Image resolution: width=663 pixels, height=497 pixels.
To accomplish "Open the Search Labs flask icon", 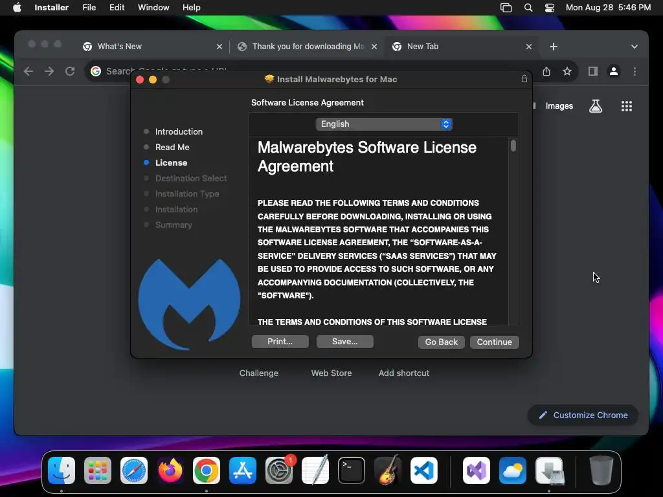I will [x=596, y=106].
